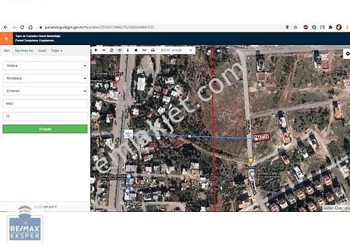Click the Ermenek Eczanesi map marker

[117, 79]
